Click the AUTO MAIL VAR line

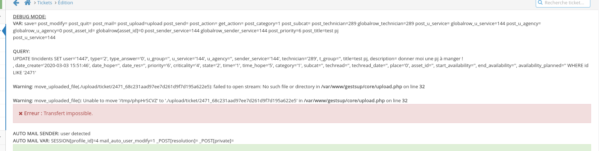[x=123, y=141]
